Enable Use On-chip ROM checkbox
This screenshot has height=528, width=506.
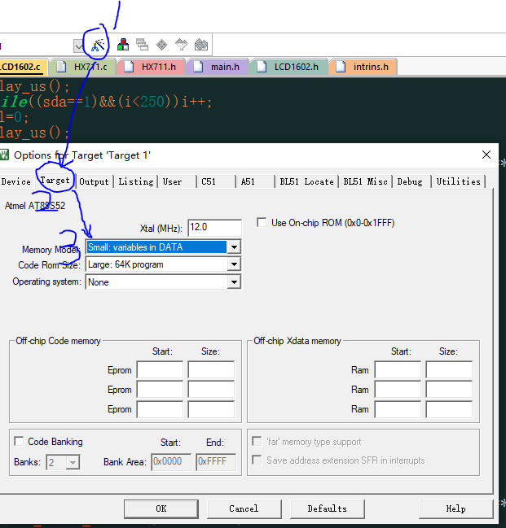pyautogui.click(x=262, y=223)
